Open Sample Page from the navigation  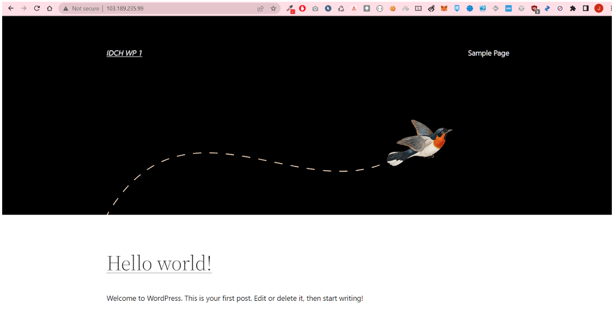pos(488,53)
